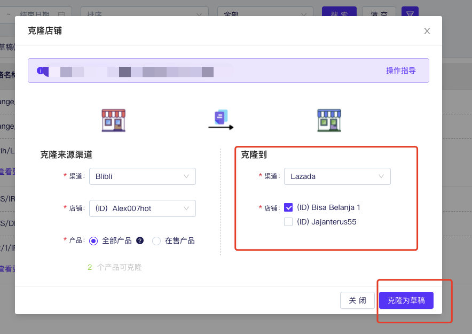The height and width of the screenshot is (334, 472).
Task: Click the red source store icon
Action: [113, 120]
